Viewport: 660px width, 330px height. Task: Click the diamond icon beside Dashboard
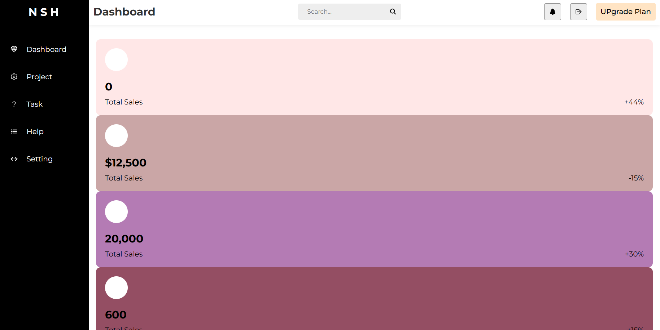(x=14, y=49)
